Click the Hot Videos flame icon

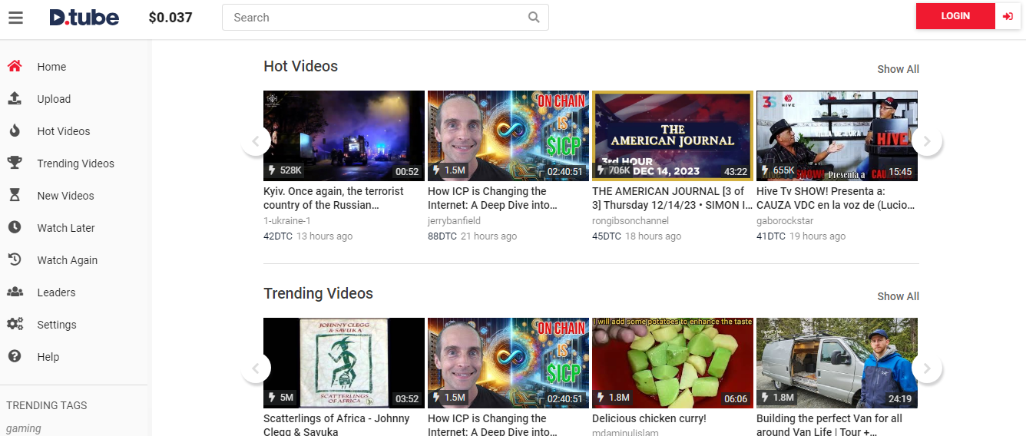[x=15, y=130]
